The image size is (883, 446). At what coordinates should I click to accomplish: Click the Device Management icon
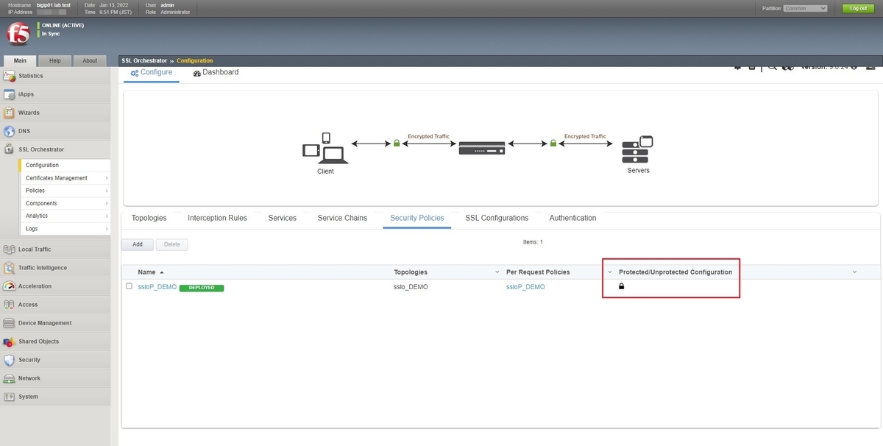pos(9,323)
